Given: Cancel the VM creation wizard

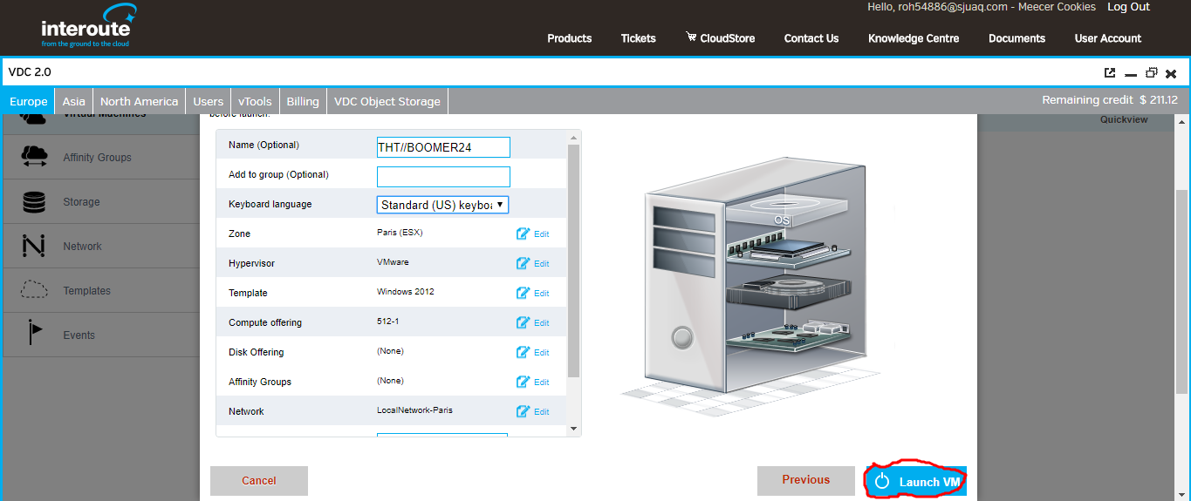Looking at the screenshot, I should point(259,481).
